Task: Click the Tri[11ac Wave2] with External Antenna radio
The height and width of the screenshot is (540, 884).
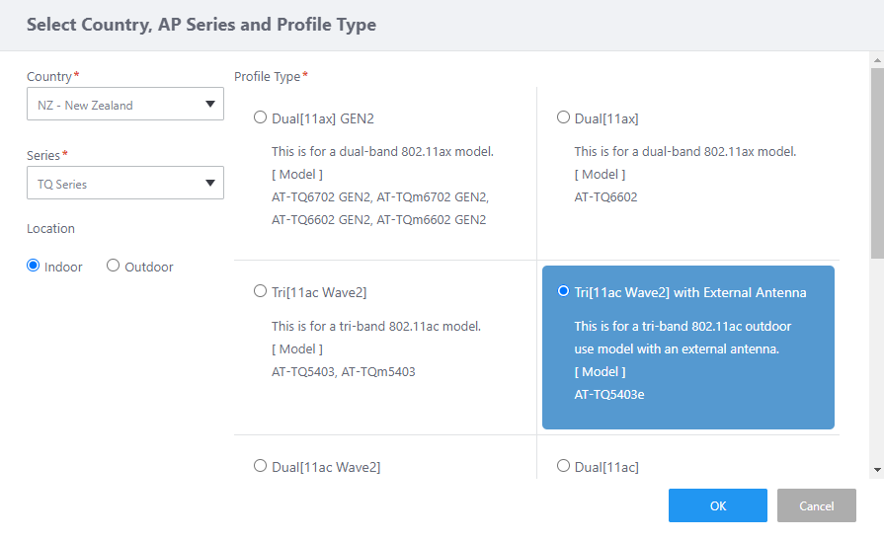Action: 564,291
